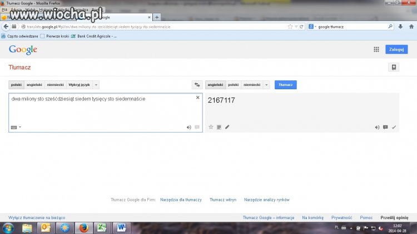Open Bank Credit Agricole bookmark

(x=94, y=36)
